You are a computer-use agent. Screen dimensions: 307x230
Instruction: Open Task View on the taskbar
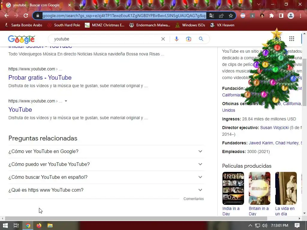coord(16,226)
